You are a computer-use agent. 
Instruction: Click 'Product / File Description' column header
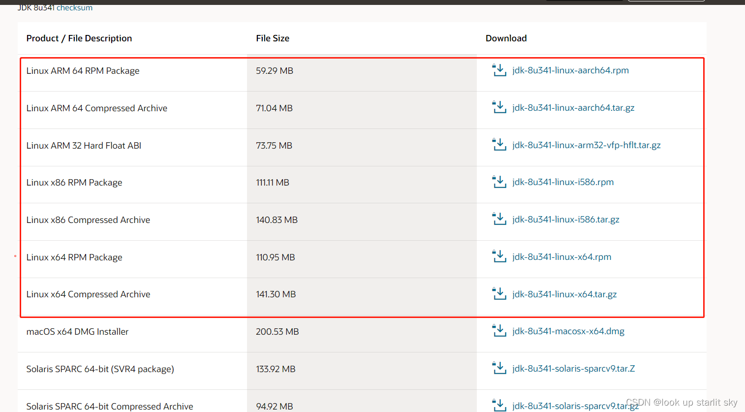[x=79, y=38]
